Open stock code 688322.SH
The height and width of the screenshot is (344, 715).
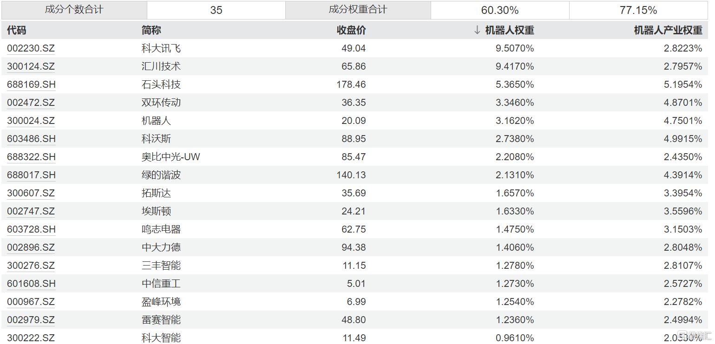[x=31, y=157]
